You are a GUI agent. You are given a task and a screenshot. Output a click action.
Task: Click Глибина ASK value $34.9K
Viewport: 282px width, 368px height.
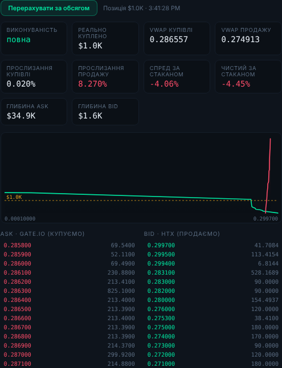(21, 116)
